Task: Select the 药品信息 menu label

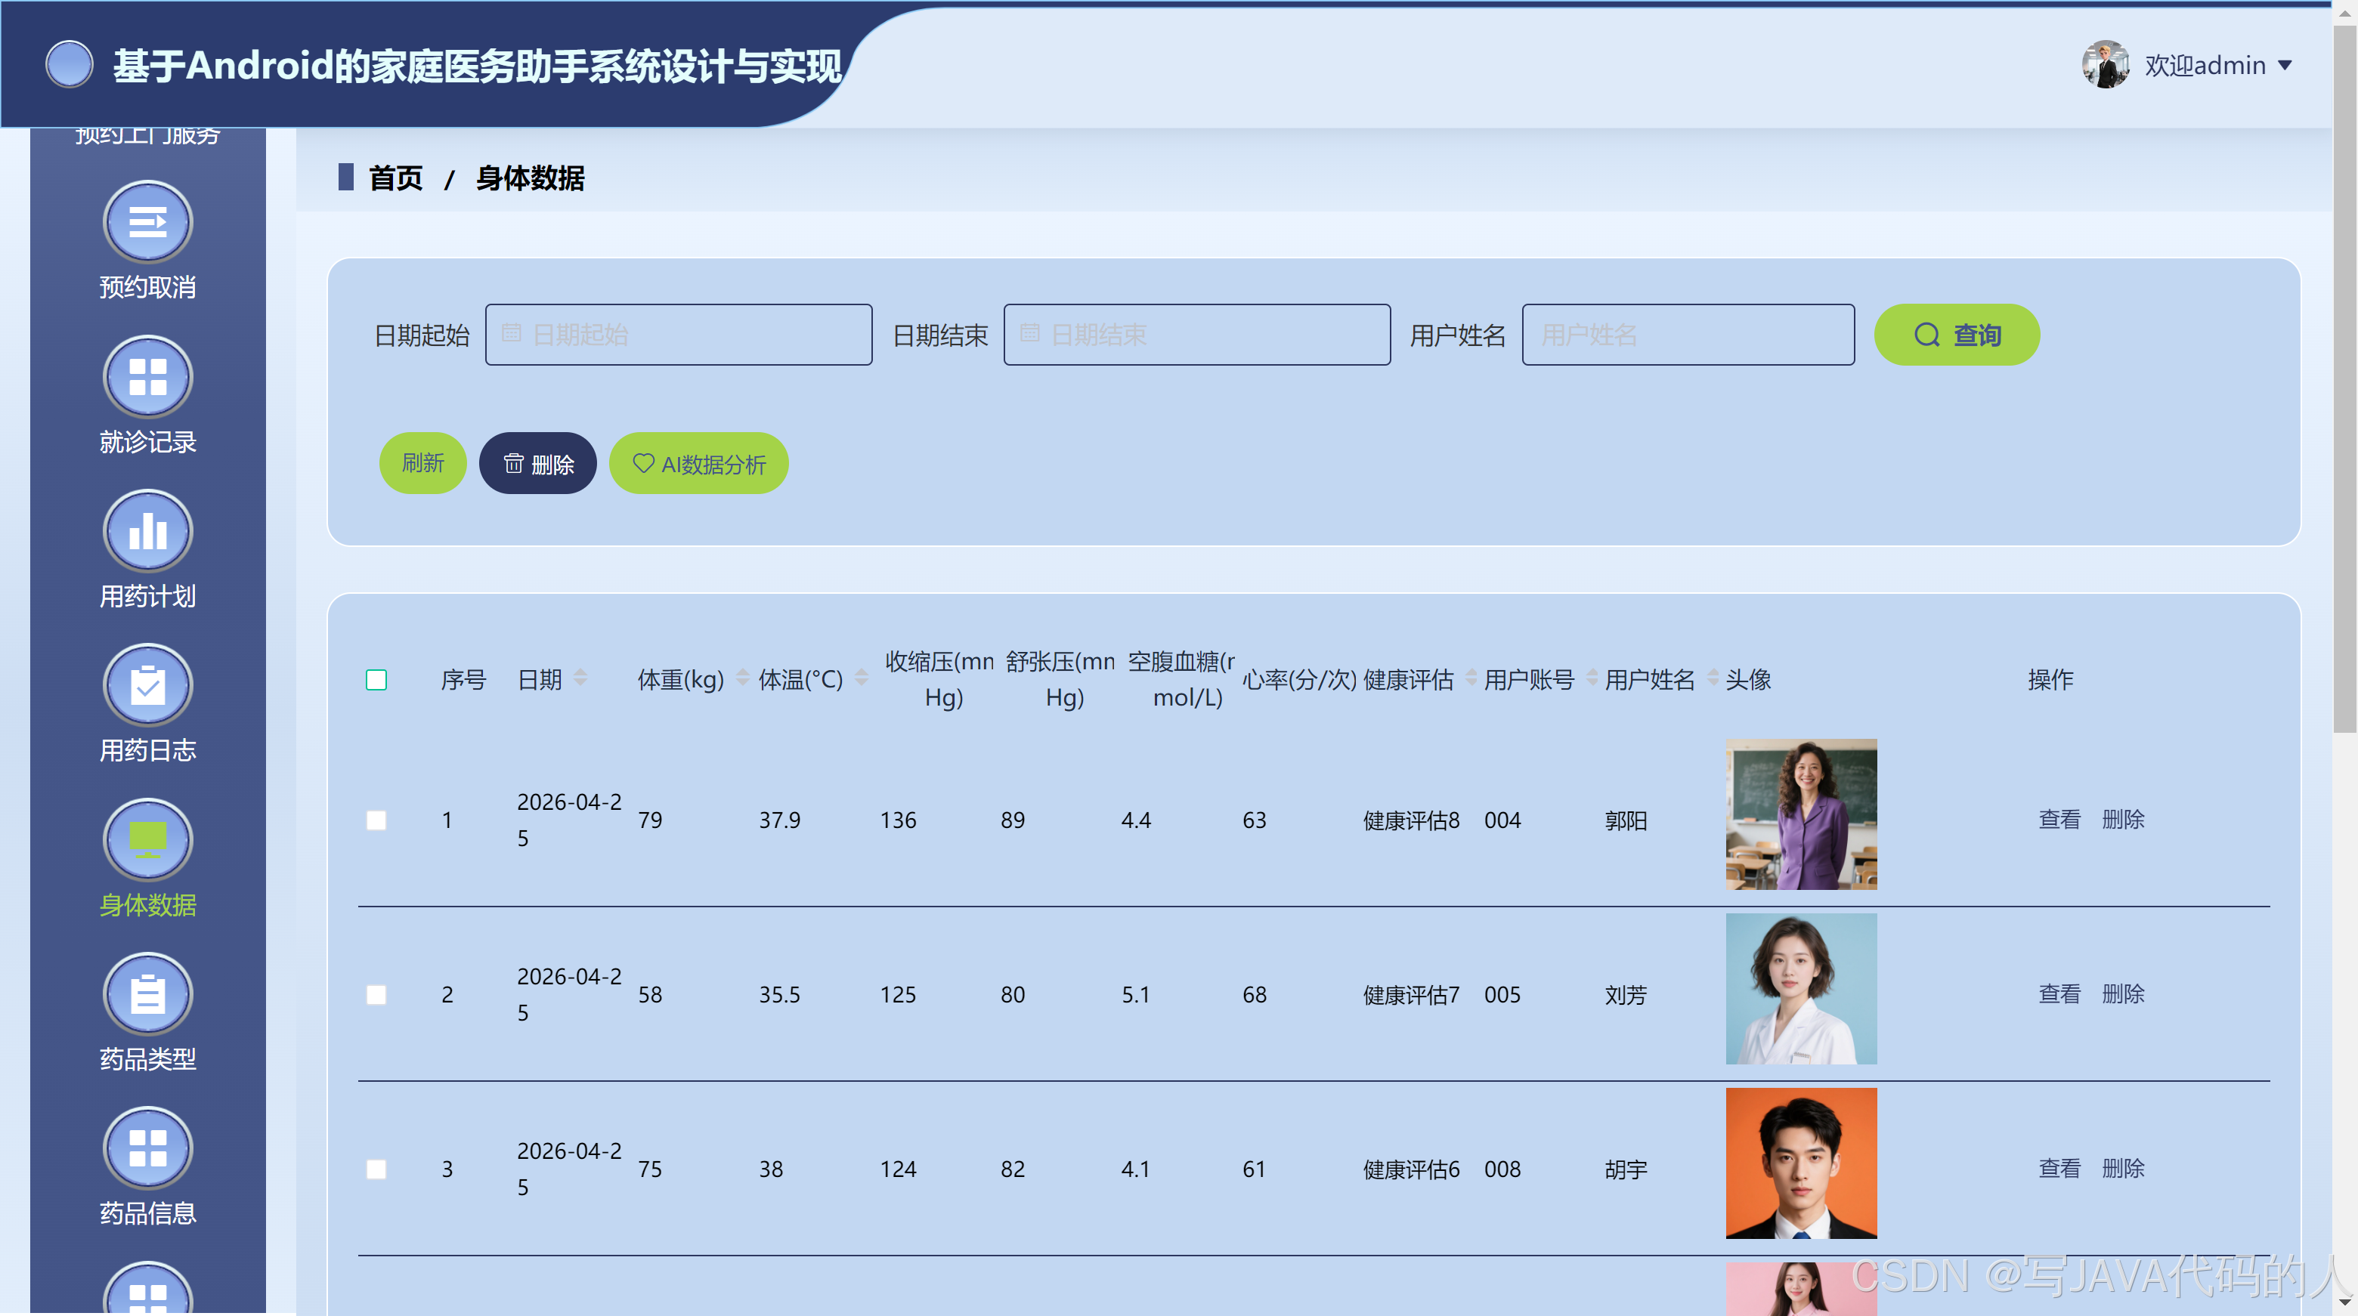Action: (x=147, y=1213)
